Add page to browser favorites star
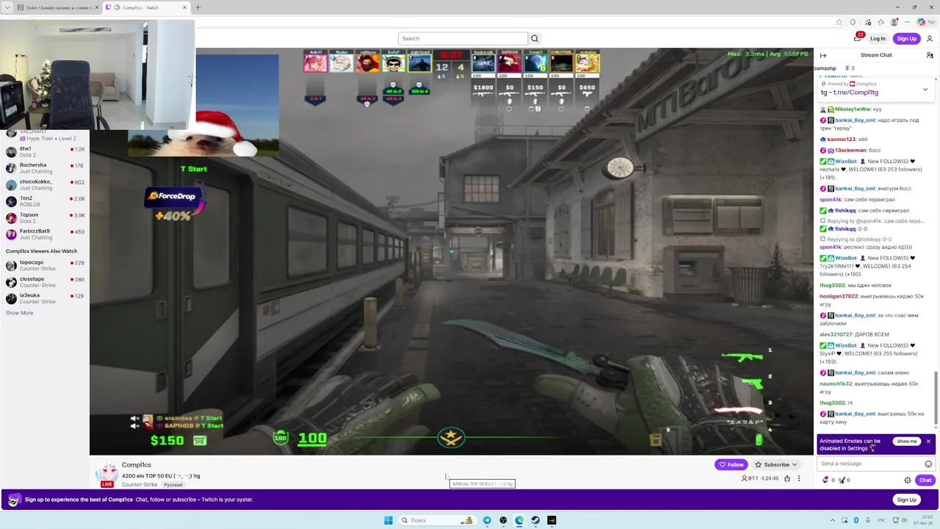Viewport: 940px width, 529px height. point(839,22)
